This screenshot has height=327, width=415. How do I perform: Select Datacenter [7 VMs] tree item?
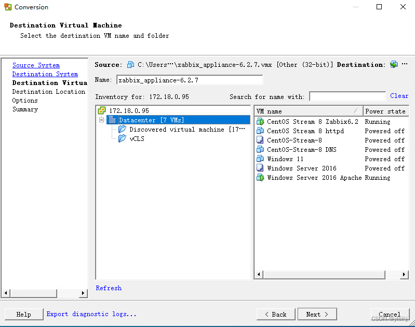151,120
